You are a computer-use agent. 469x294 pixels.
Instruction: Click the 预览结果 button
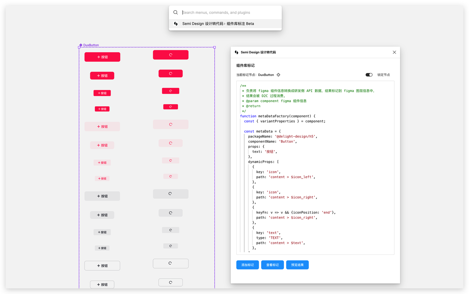297,265
